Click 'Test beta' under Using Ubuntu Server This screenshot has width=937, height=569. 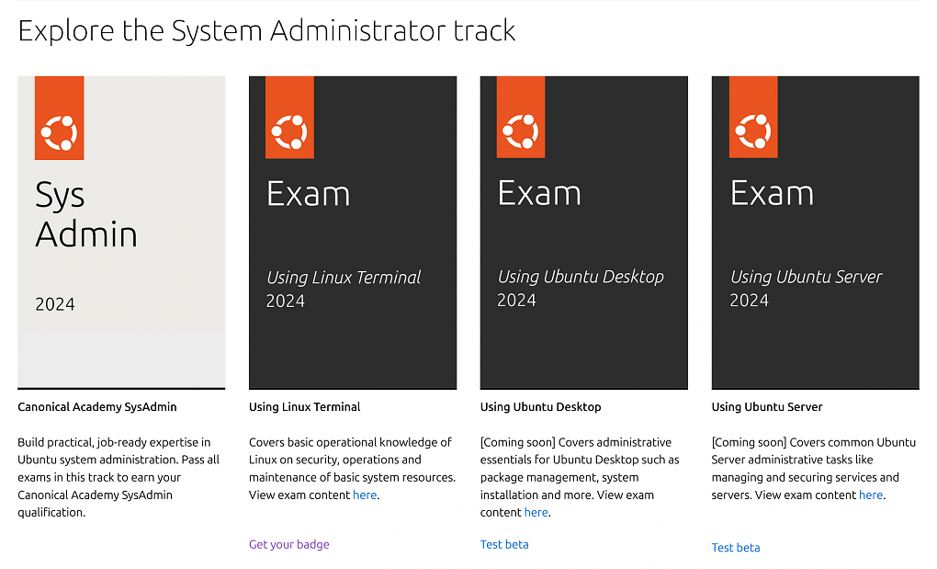(x=736, y=548)
